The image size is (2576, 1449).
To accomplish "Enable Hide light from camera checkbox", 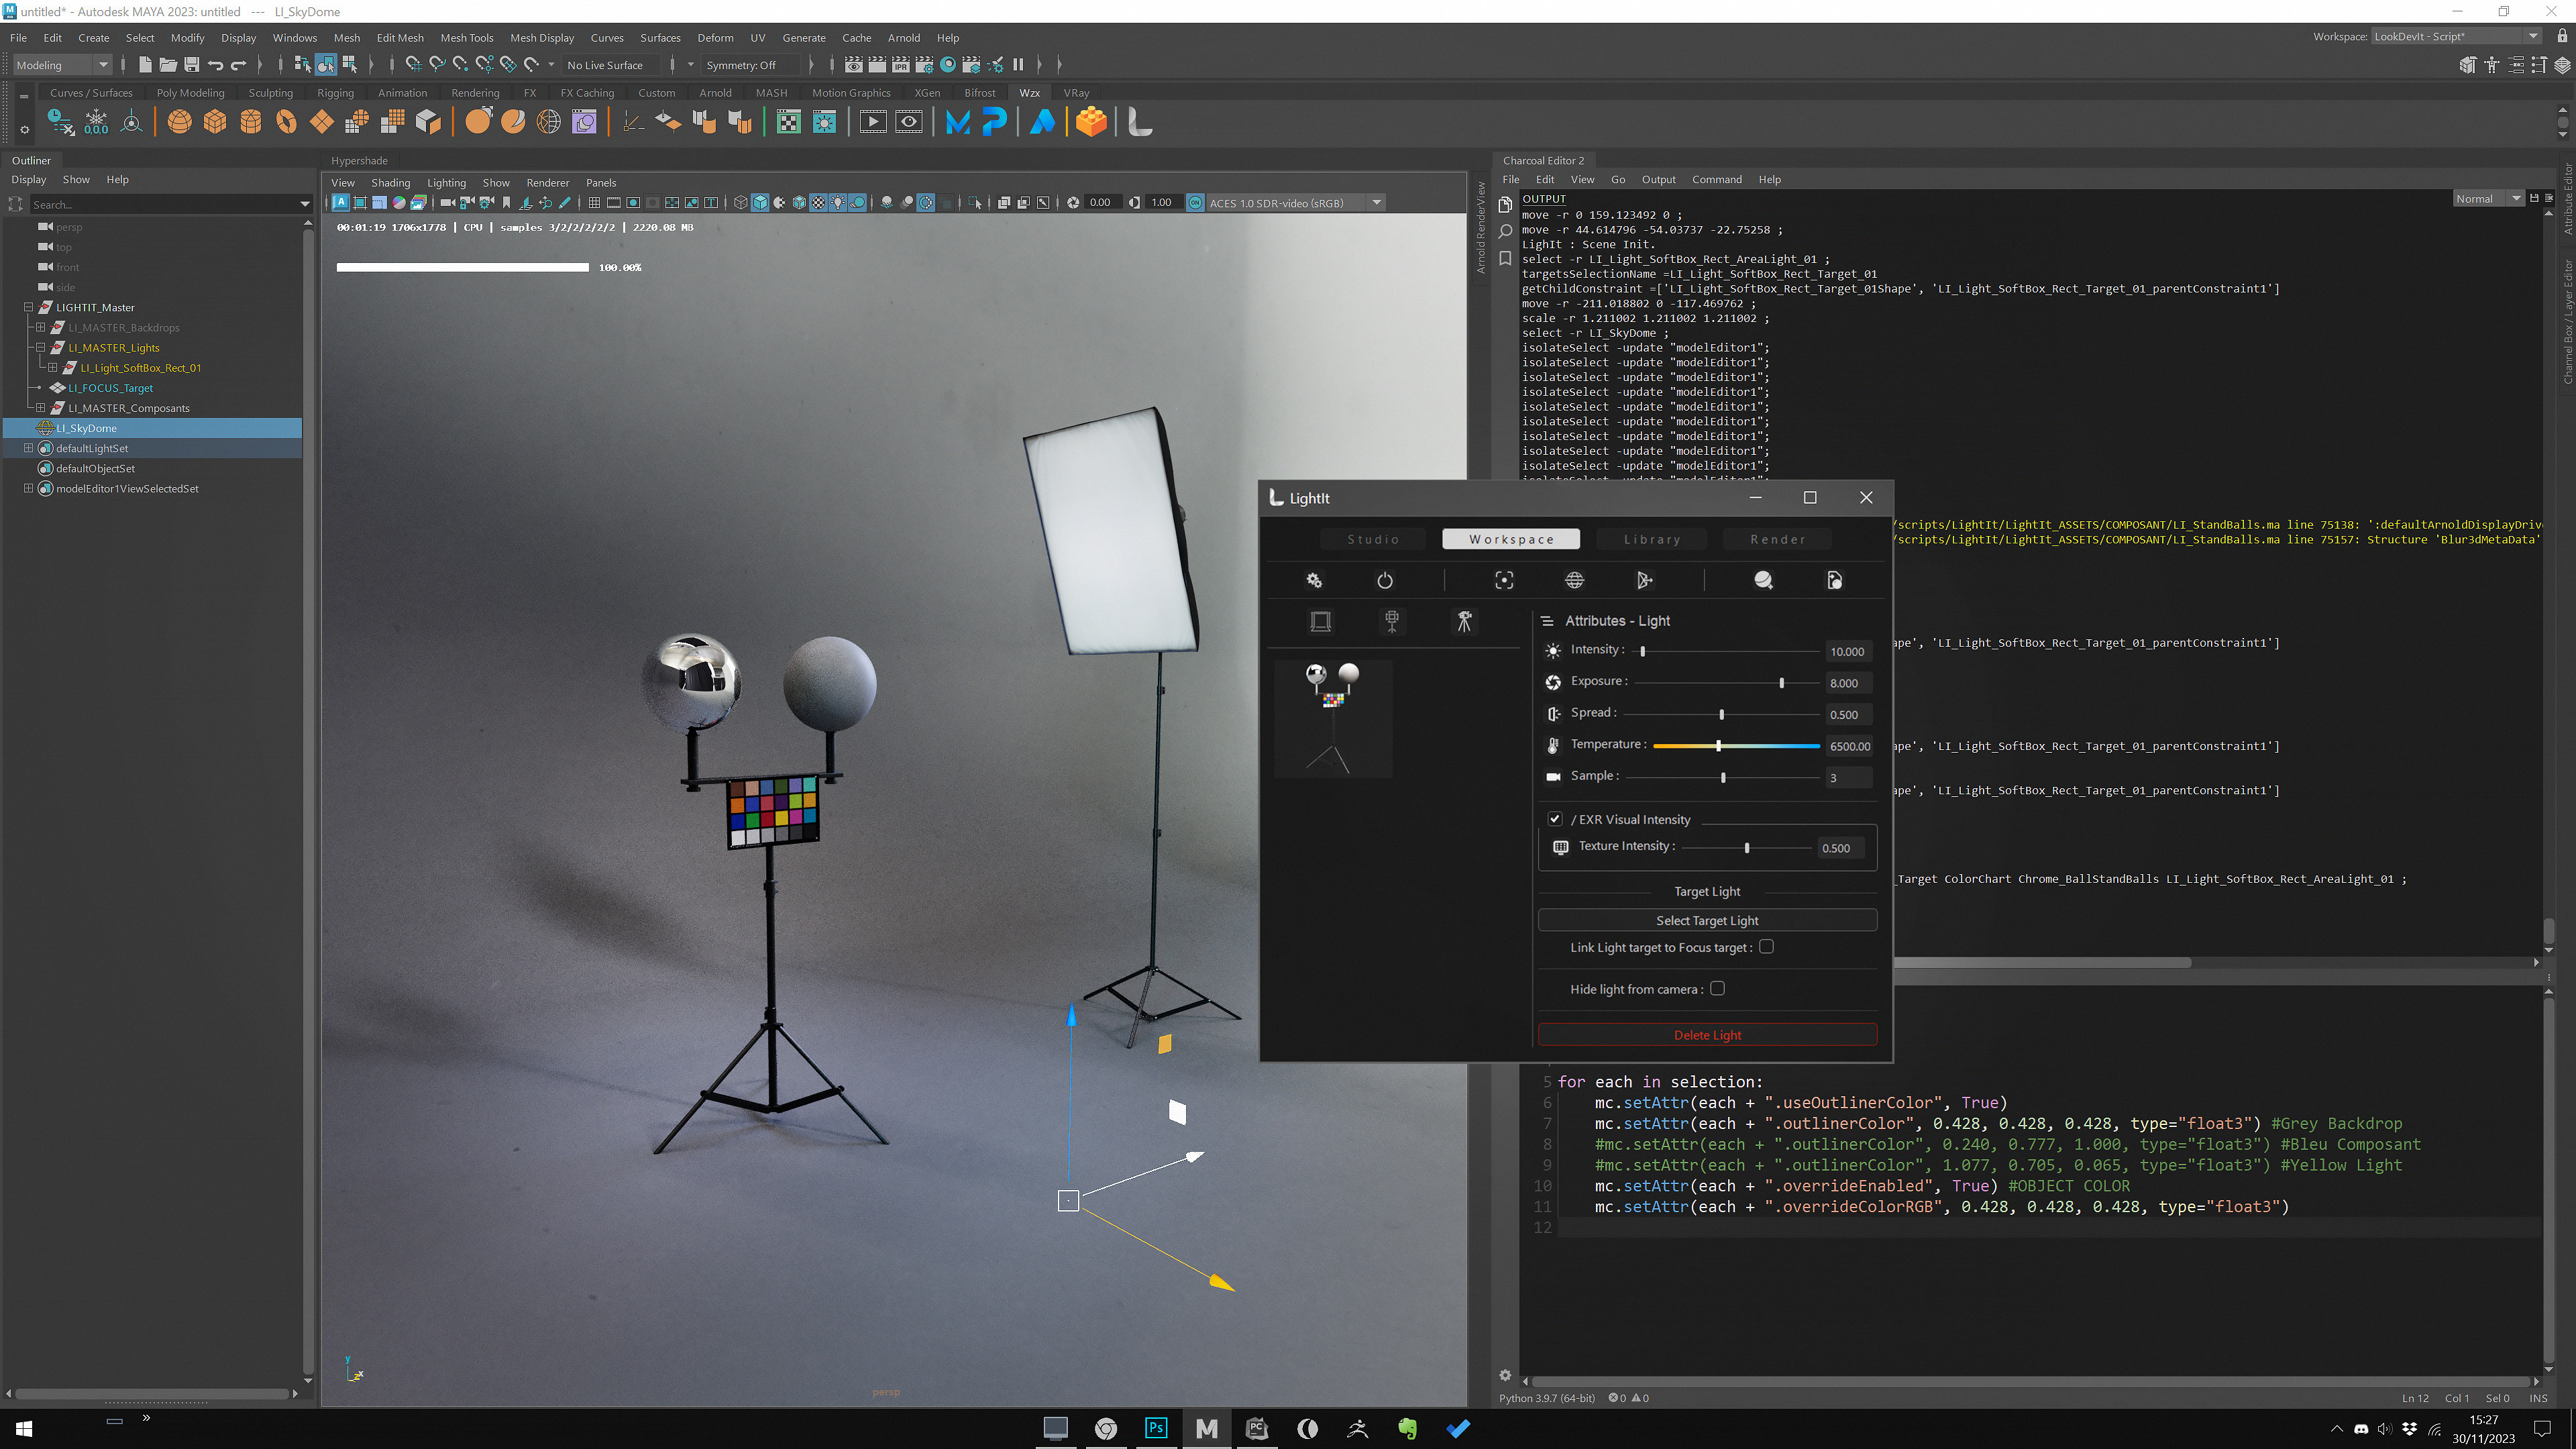I will [x=1718, y=988].
